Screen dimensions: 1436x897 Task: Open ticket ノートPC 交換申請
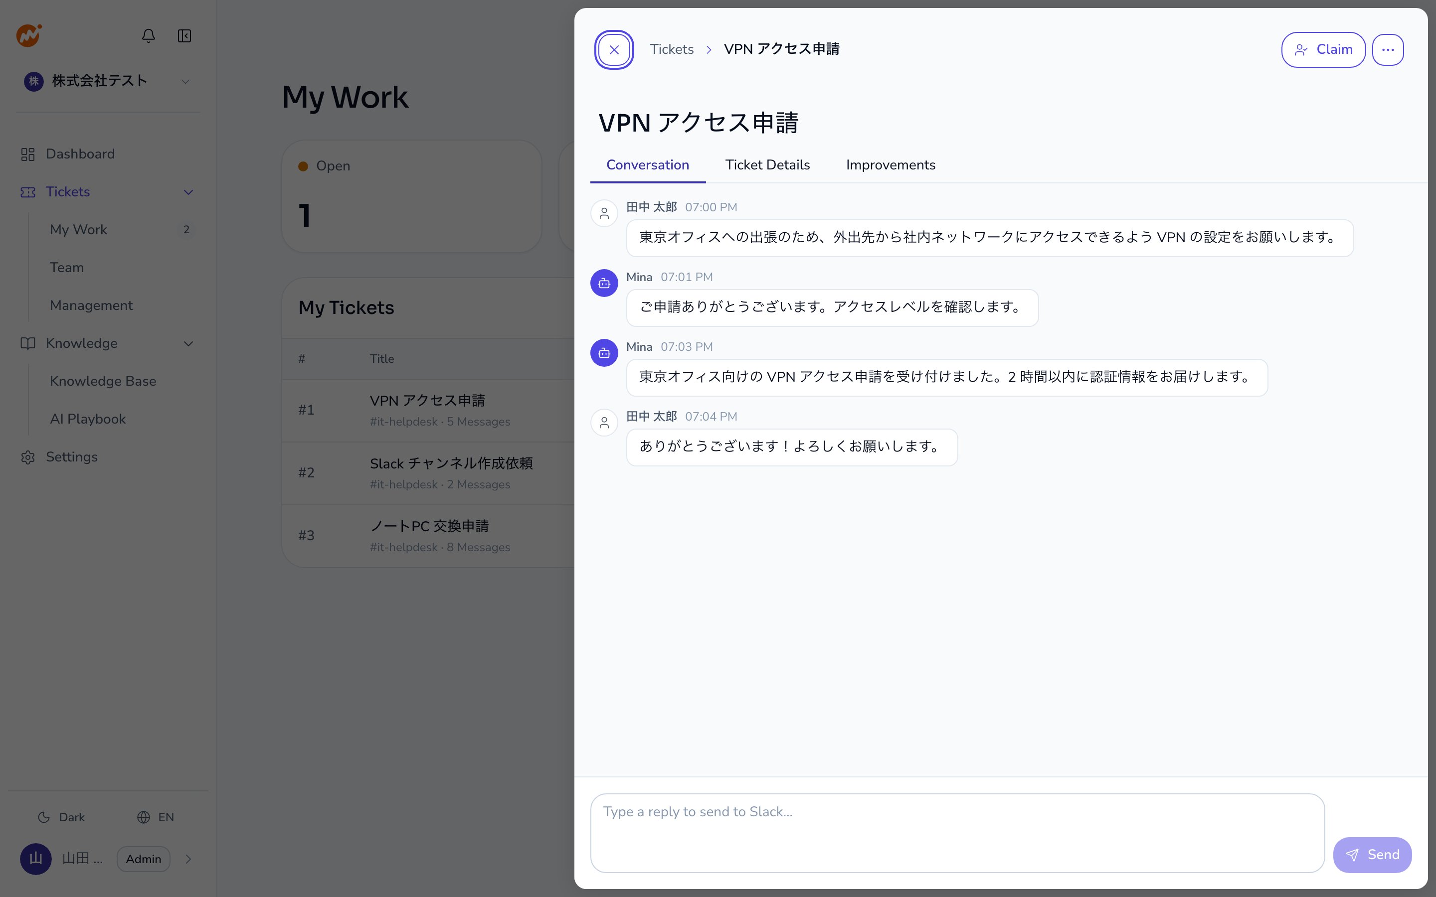point(428,536)
